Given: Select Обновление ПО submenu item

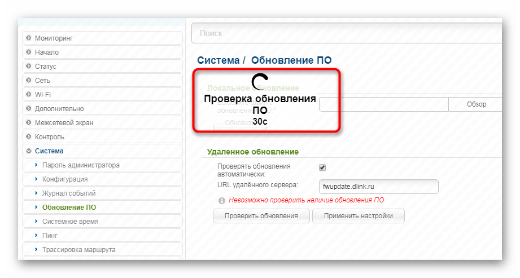Looking at the screenshot, I should 102,207.
